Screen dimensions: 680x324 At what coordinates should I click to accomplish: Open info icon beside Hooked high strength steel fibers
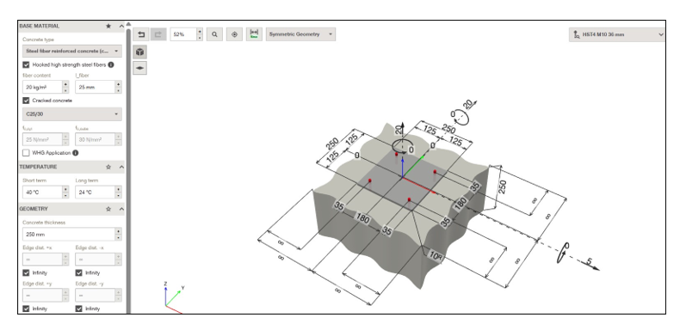[x=111, y=65]
